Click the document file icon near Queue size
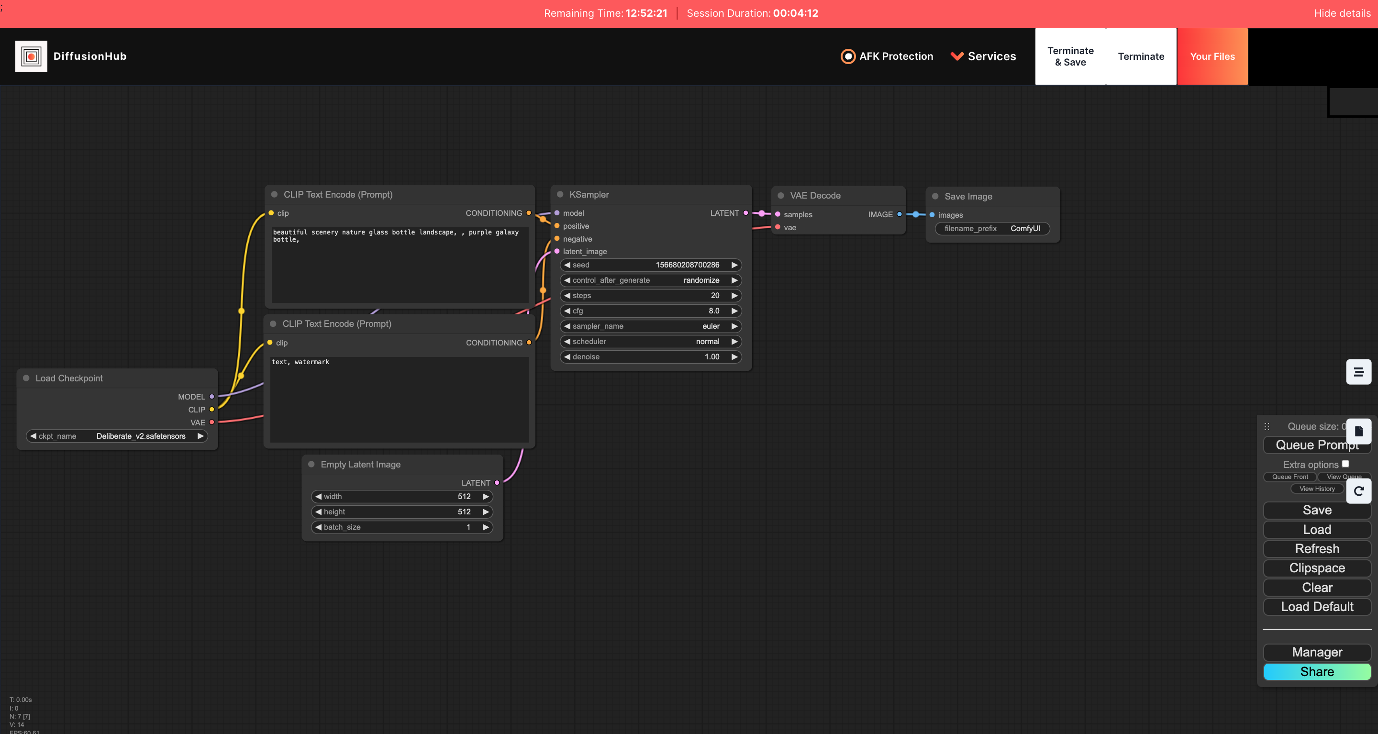 [x=1358, y=431]
